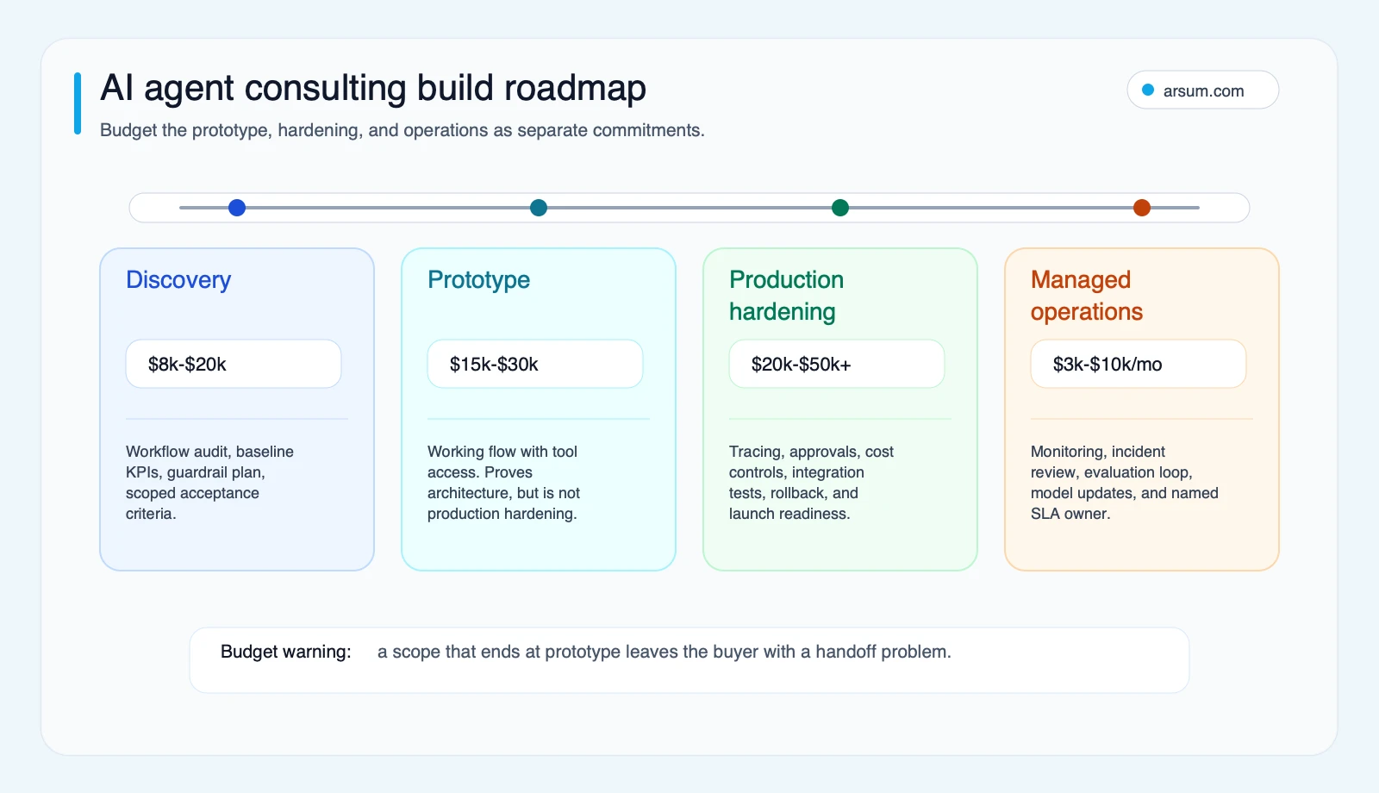Click the teal Prototype timeline dot
The image size is (1379, 793).
click(x=539, y=208)
